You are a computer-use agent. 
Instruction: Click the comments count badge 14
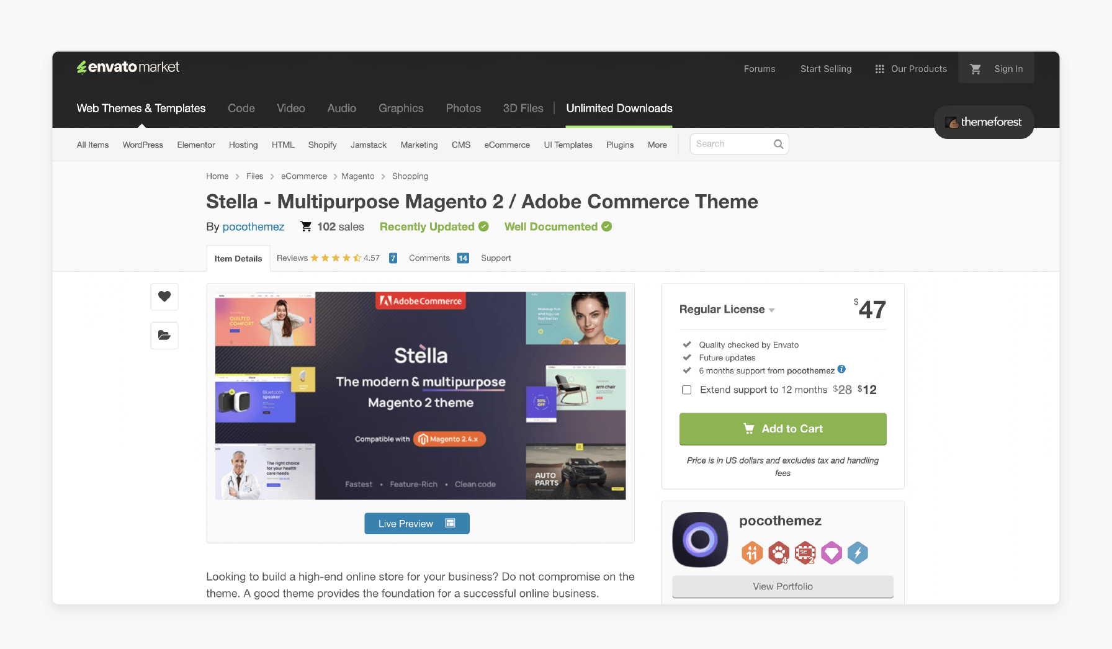[463, 258]
